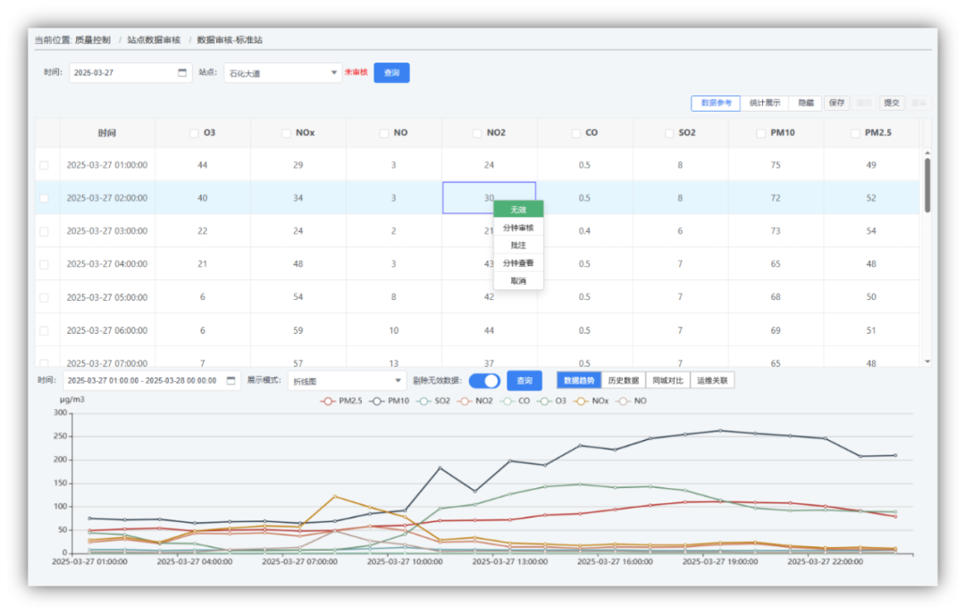Viewport: 965px width, 614px height.
Task: Check the NOx column header checkbox
Action: coord(286,133)
